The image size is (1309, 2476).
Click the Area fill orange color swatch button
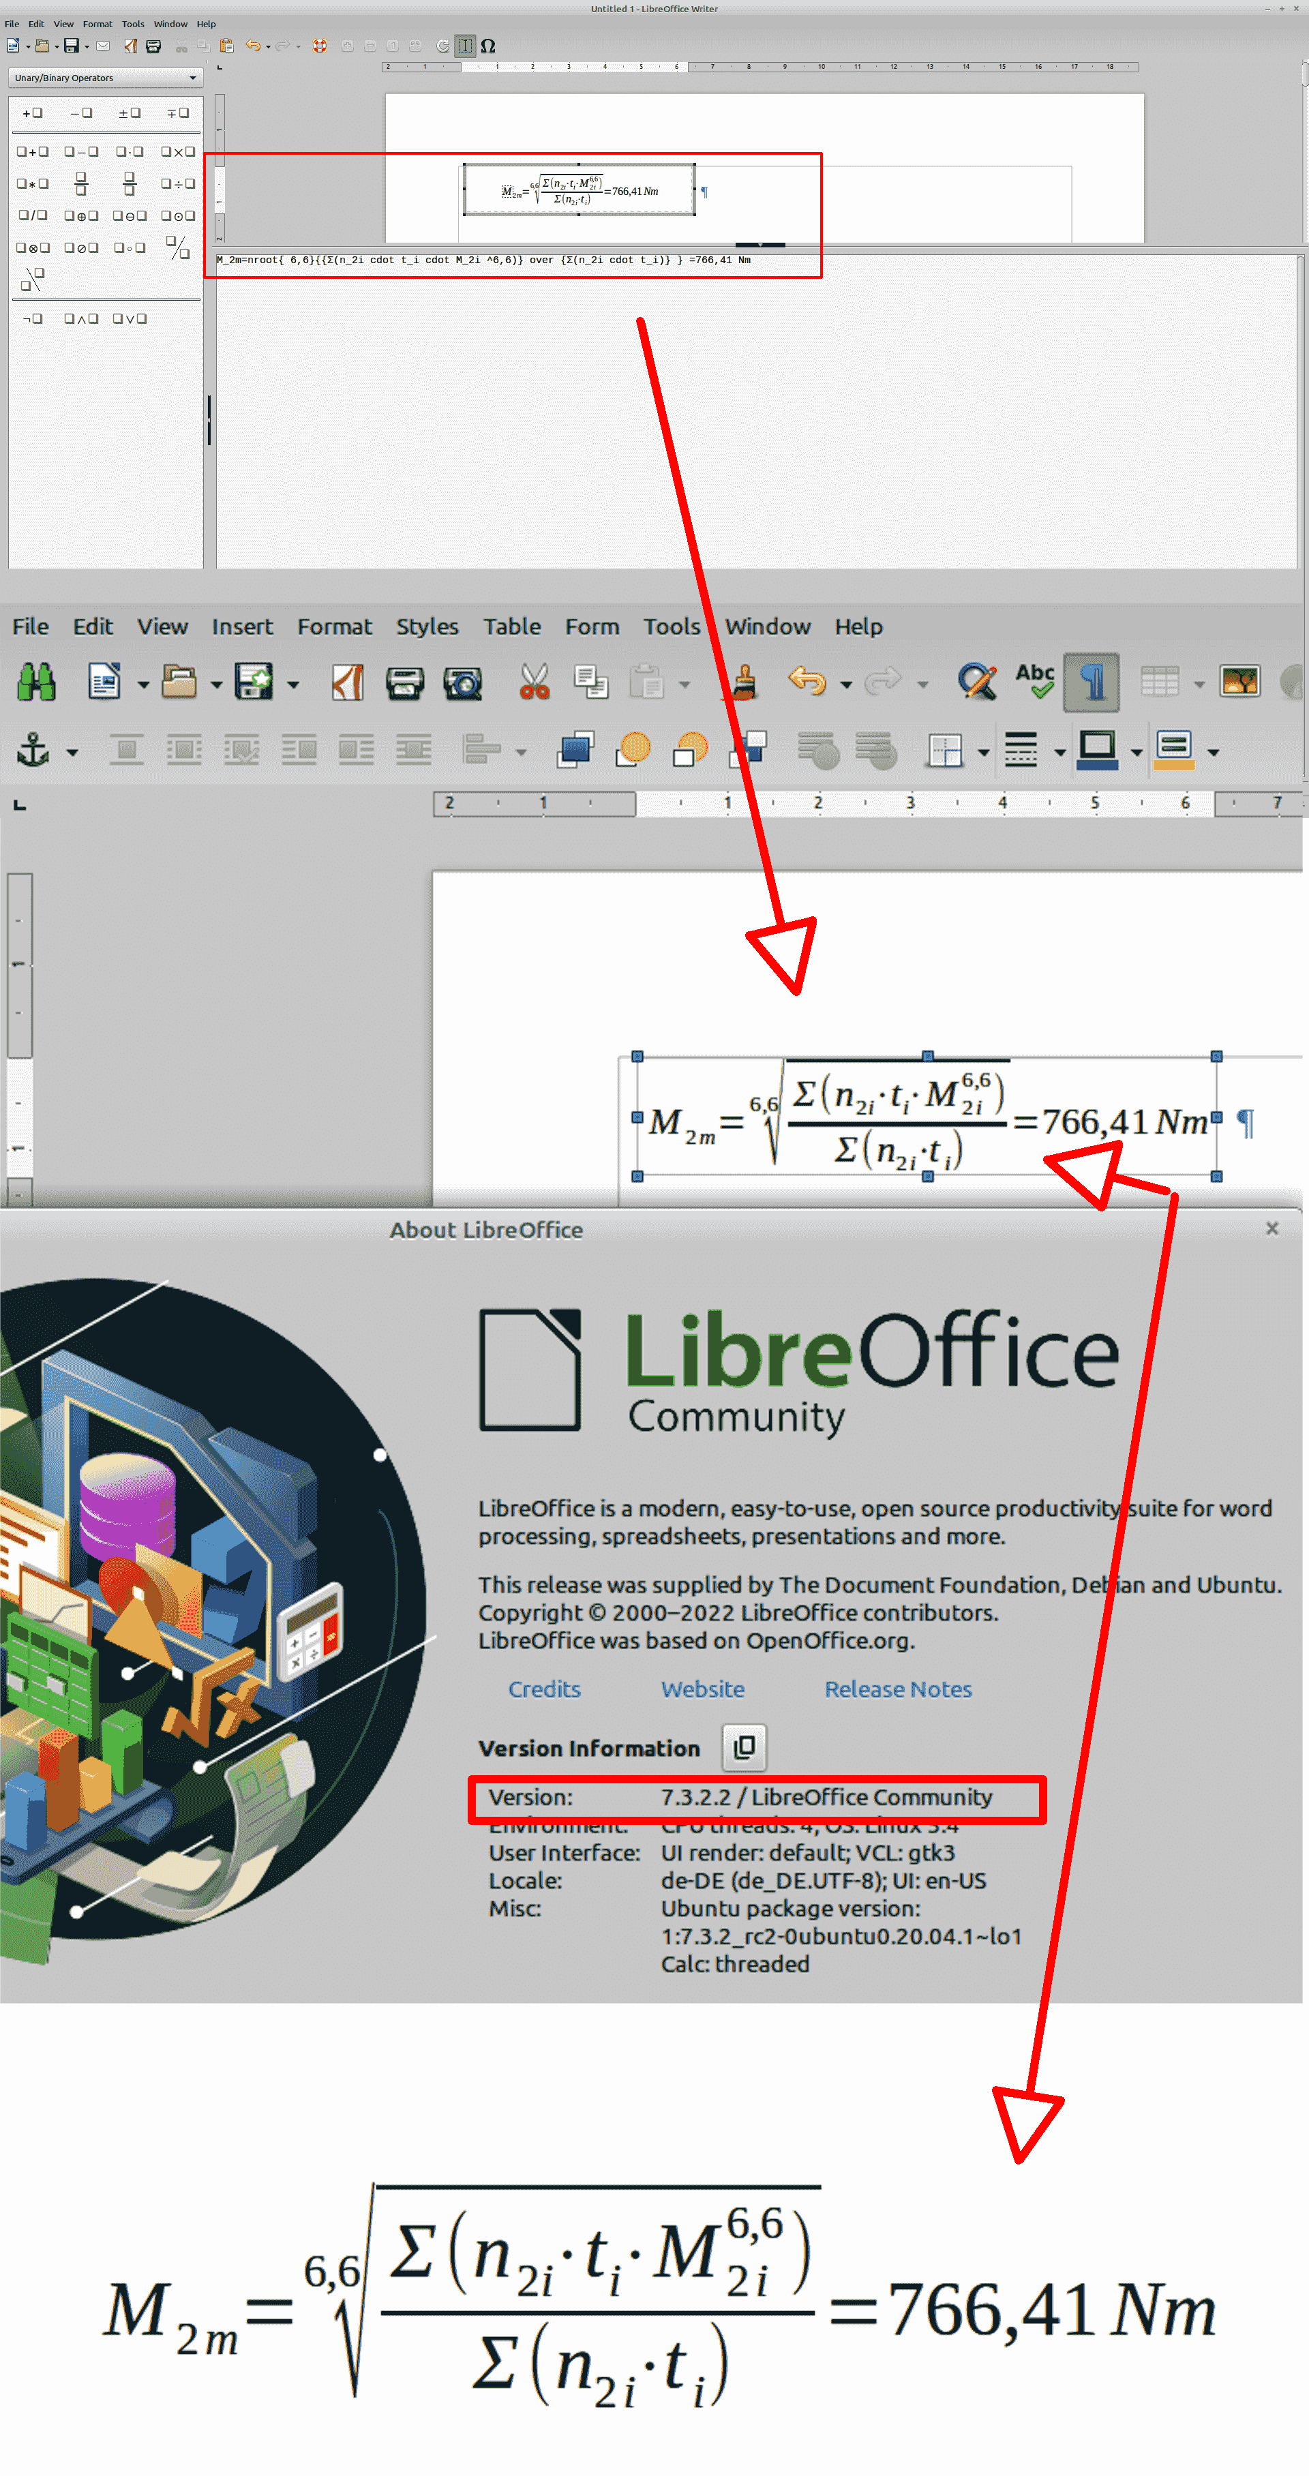coord(1173,750)
